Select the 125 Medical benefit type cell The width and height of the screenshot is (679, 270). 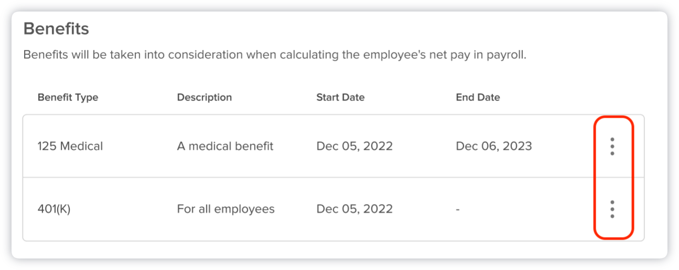tap(70, 147)
